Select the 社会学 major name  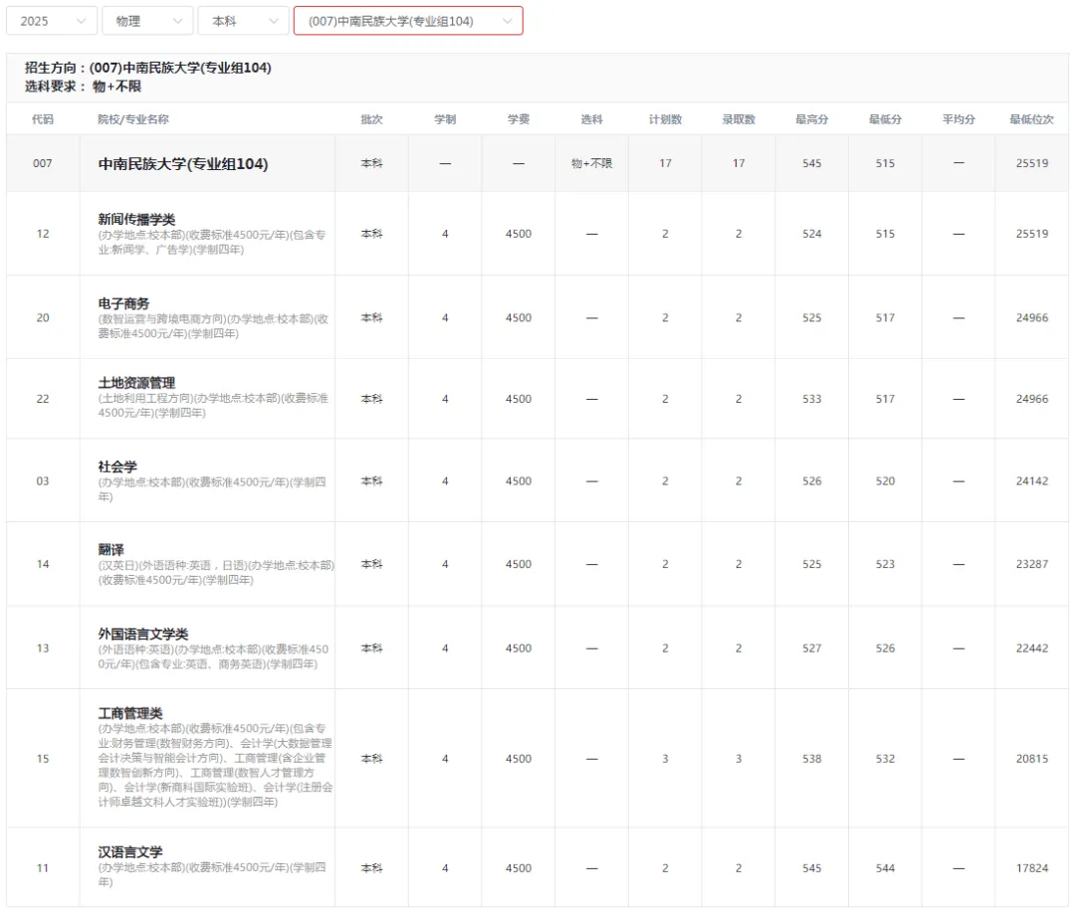click(x=117, y=466)
